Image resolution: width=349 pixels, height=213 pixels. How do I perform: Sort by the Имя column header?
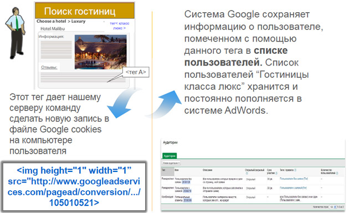click(177, 170)
